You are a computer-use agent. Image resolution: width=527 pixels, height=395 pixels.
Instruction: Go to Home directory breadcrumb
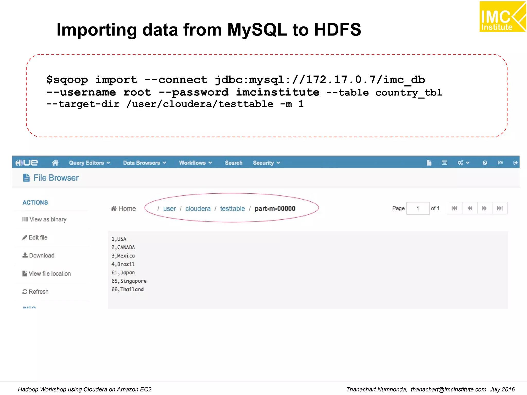tap(123, 209)
